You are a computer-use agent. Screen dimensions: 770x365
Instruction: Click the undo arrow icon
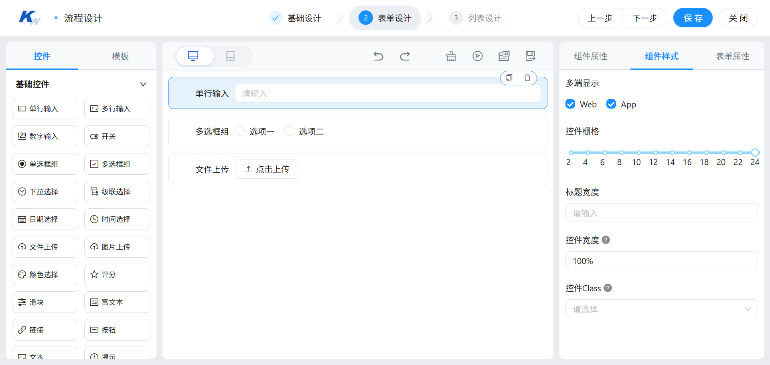click(378, 56)
